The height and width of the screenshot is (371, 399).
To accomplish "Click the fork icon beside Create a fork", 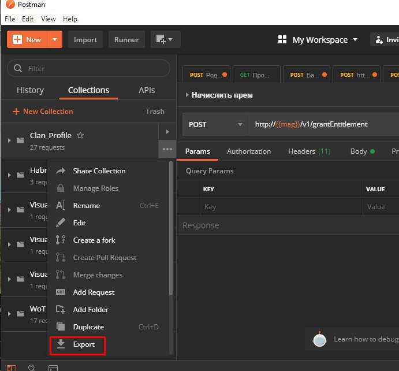I will [x=61, y=240].
